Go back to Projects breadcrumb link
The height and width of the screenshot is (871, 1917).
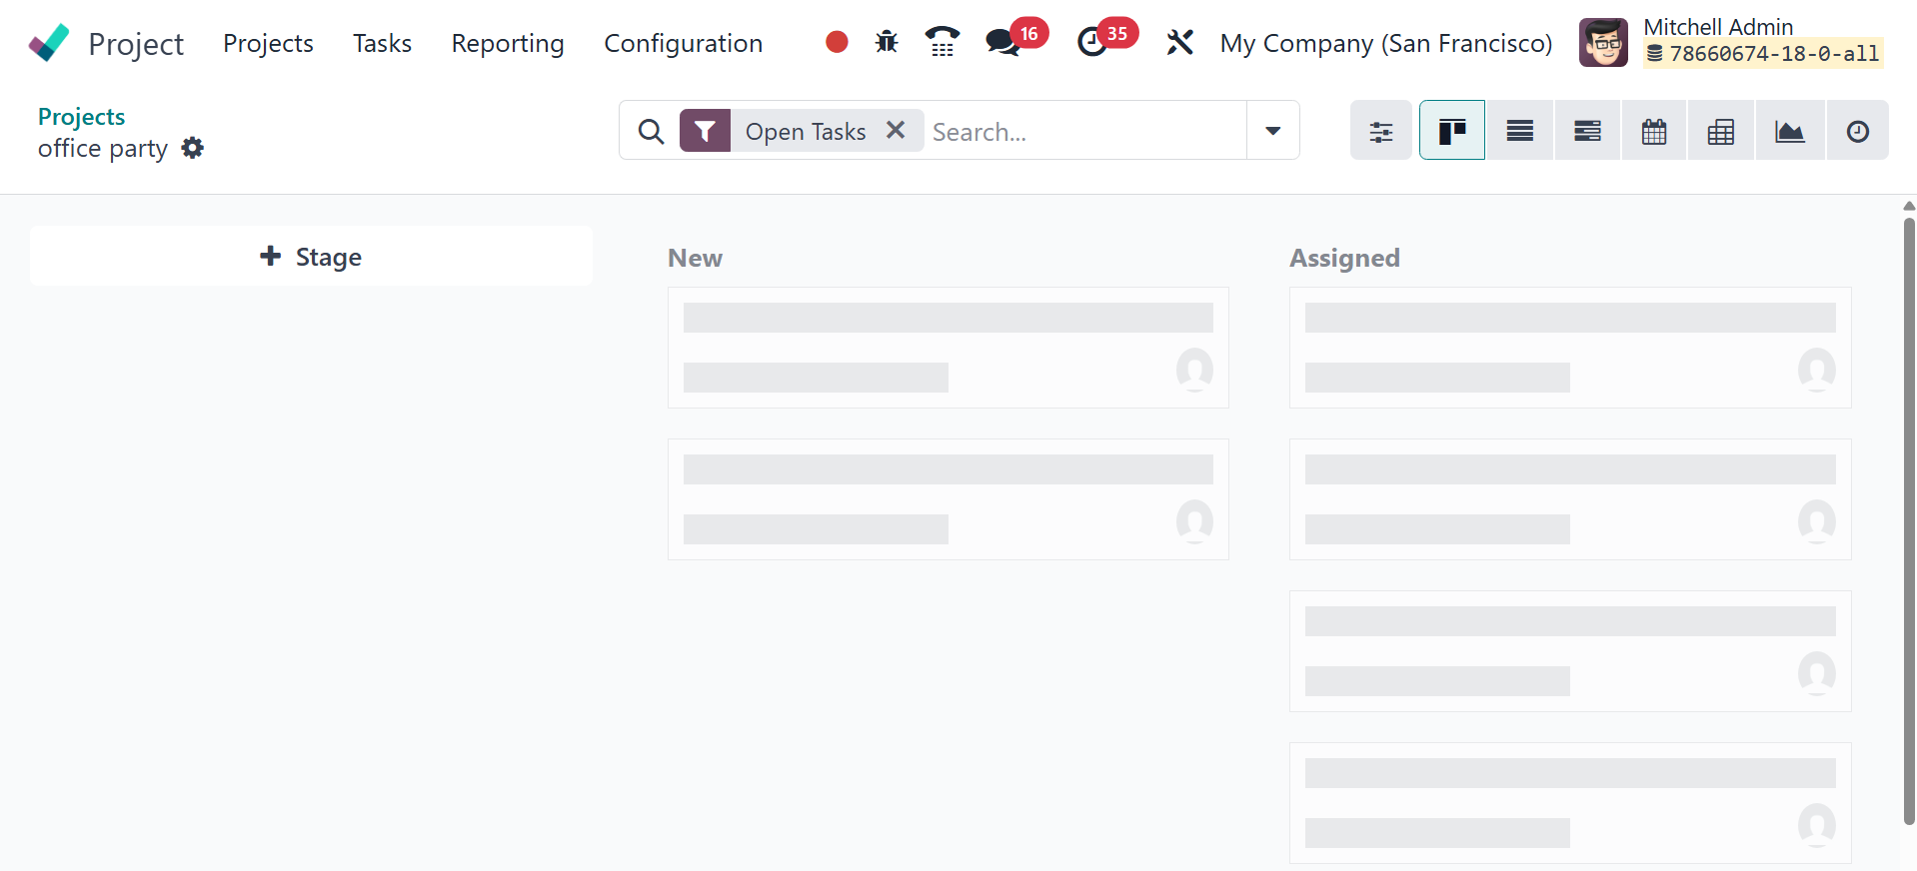pos(81,117)
